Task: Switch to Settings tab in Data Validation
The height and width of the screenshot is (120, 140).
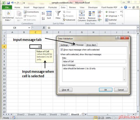Action: point(64,45)
